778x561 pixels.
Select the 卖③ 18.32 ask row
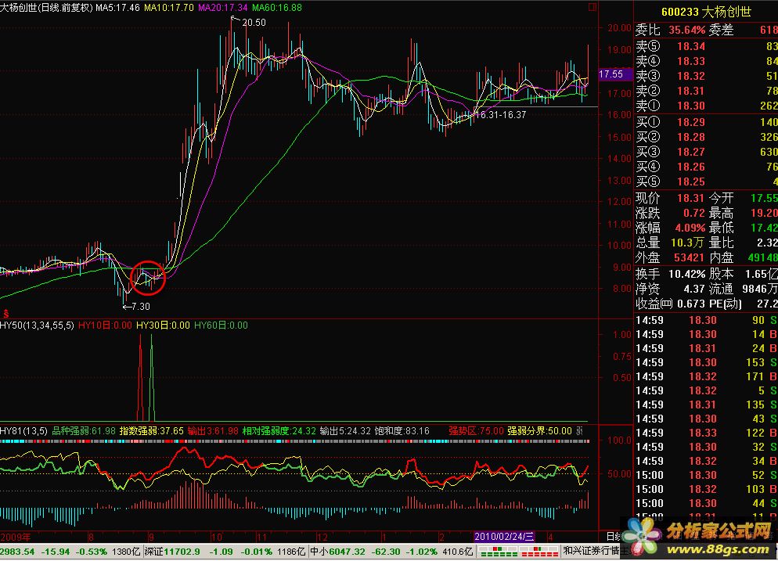[x=707, y=77]
